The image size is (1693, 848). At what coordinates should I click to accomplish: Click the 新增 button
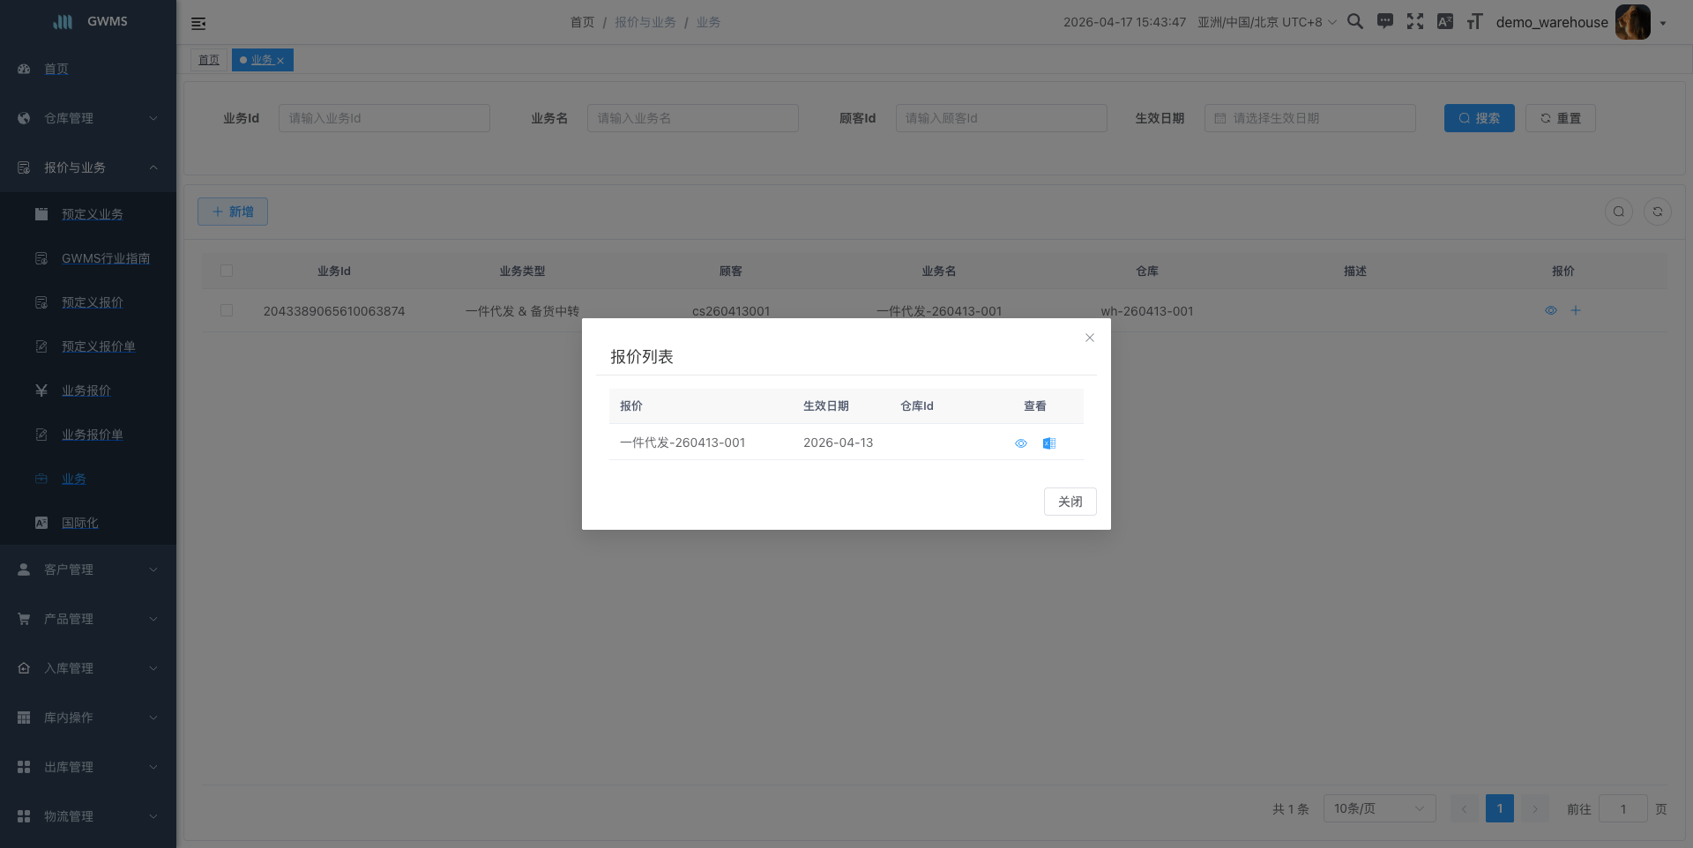[x=233, y=212]
